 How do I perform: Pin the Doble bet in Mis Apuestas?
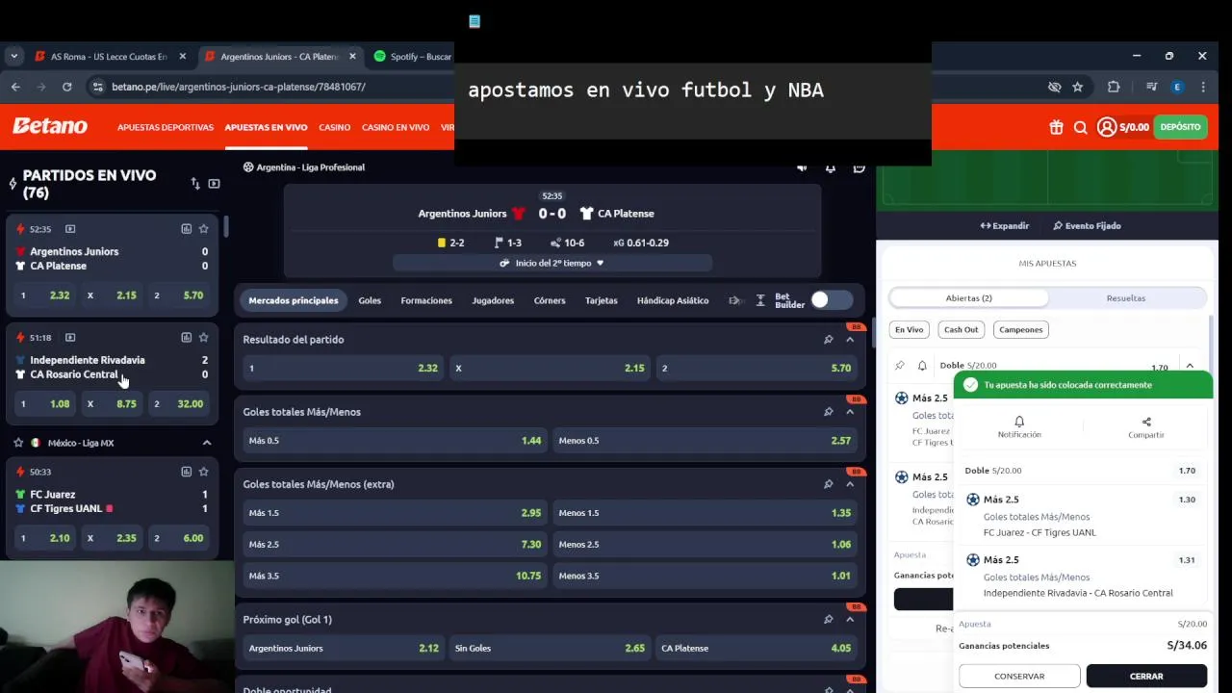(x=900, y=366)
